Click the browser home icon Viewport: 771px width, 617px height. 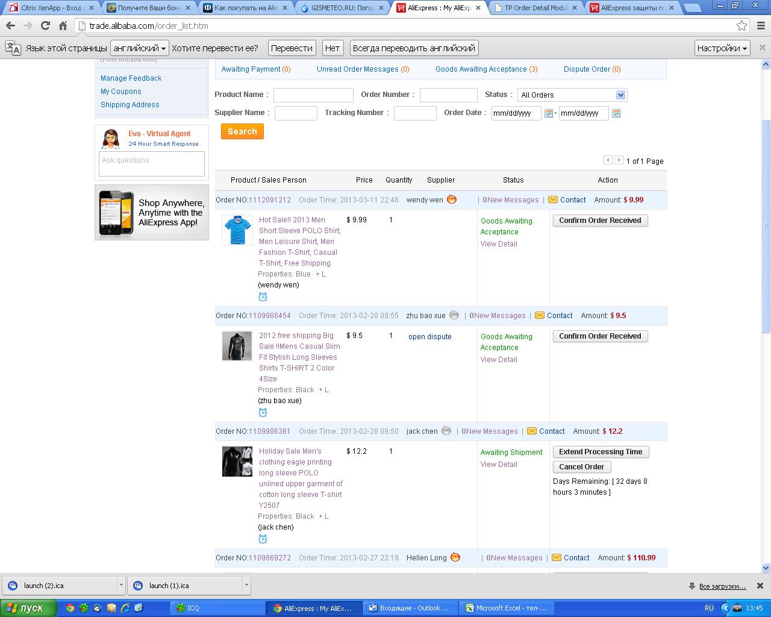(63, 26)
